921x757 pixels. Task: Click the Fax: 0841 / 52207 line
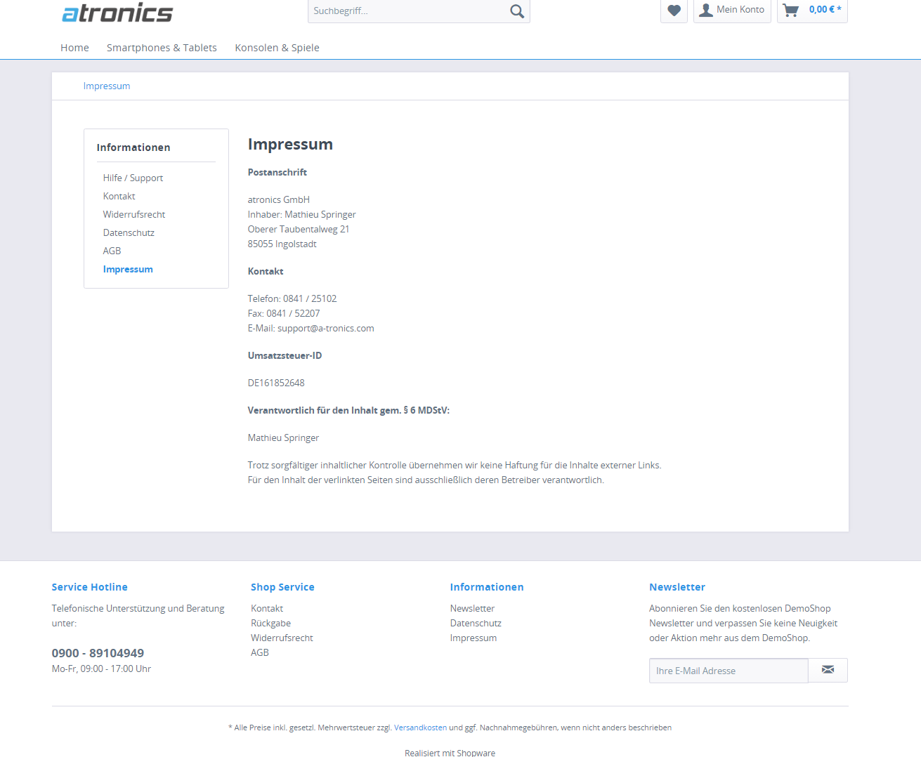284,314
